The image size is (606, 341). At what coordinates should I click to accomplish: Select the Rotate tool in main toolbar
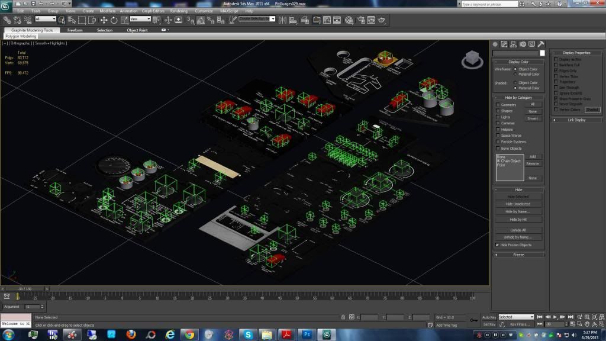(113, 20)
